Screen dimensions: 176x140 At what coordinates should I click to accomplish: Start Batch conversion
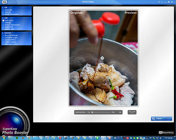tap(11, 14)
